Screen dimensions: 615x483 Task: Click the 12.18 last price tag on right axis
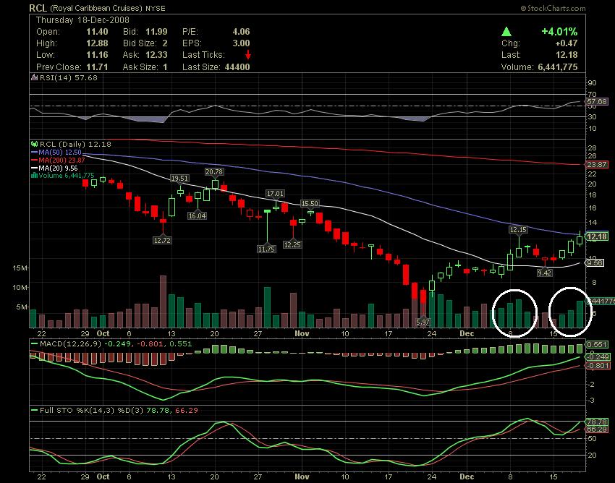point(597,236)
